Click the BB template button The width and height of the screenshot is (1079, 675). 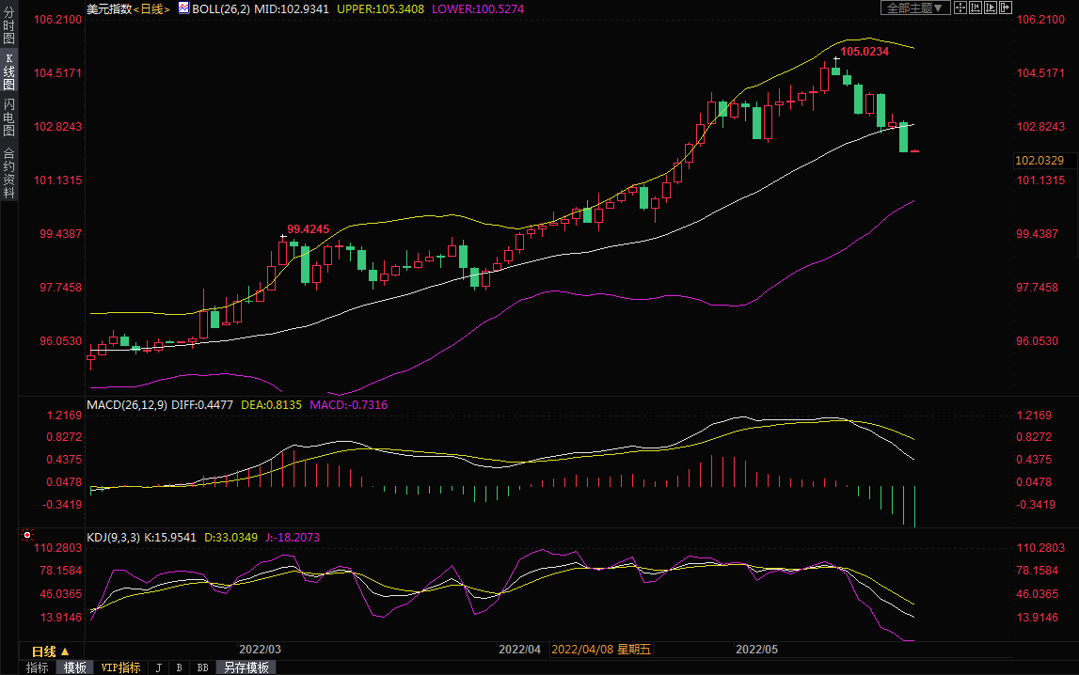[x=202, y=667]
